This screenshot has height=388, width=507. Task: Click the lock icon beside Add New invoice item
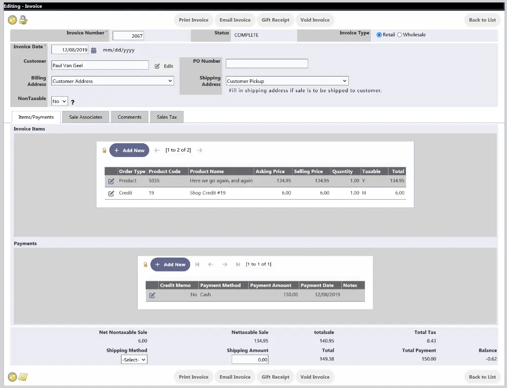click(104, 150)
